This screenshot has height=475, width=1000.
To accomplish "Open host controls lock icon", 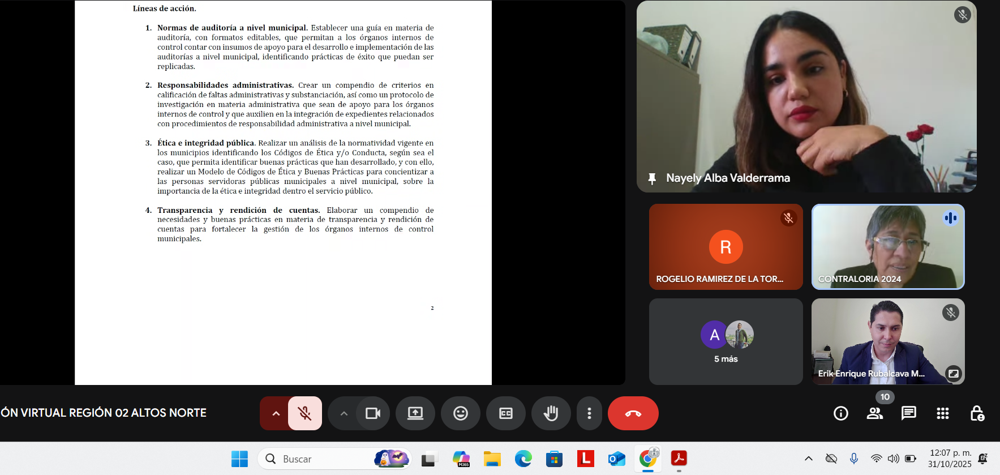I will pos(977,413).
